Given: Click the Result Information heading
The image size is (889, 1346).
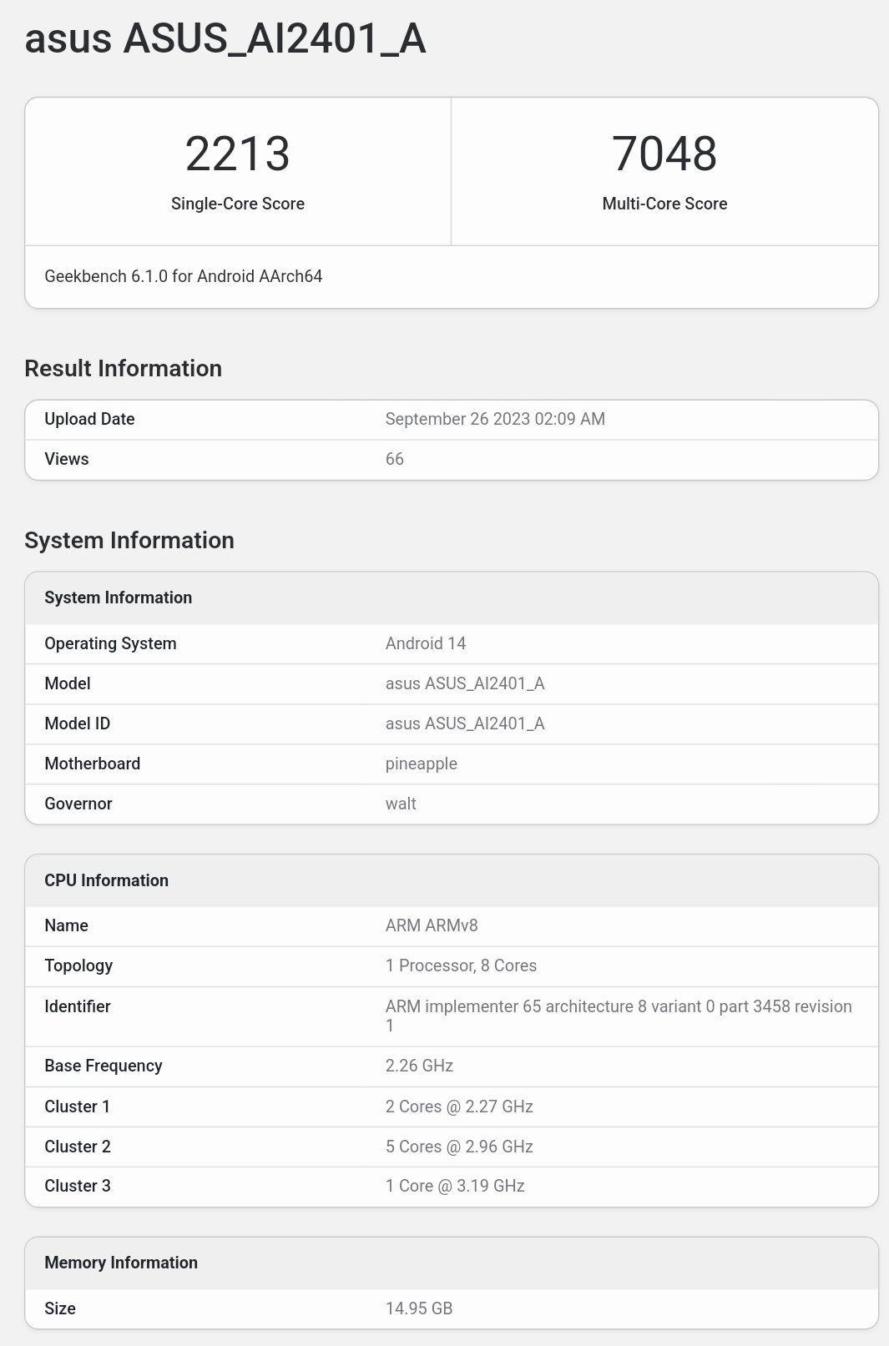Looking at the screenshot, I should tap(124, 368).
